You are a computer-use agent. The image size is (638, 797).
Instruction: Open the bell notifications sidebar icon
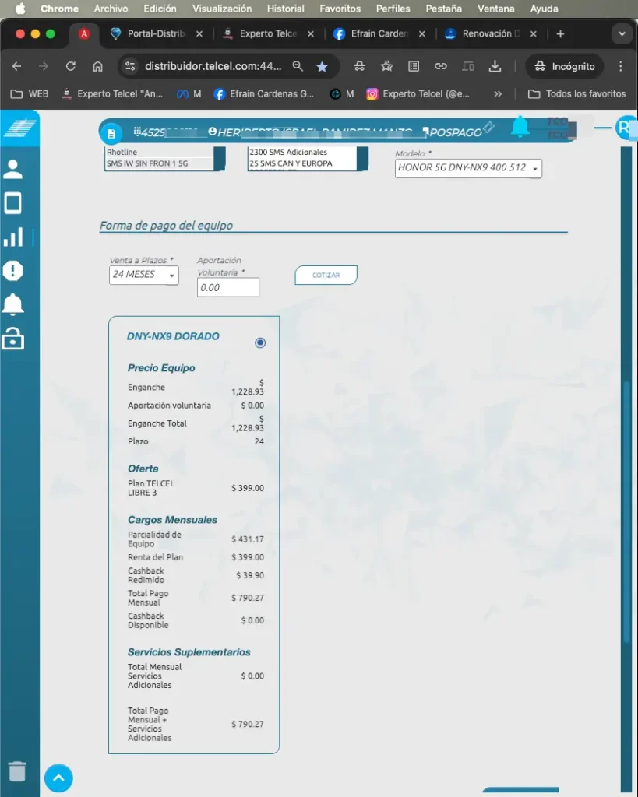pyautogui.click(x=12, y=304)
